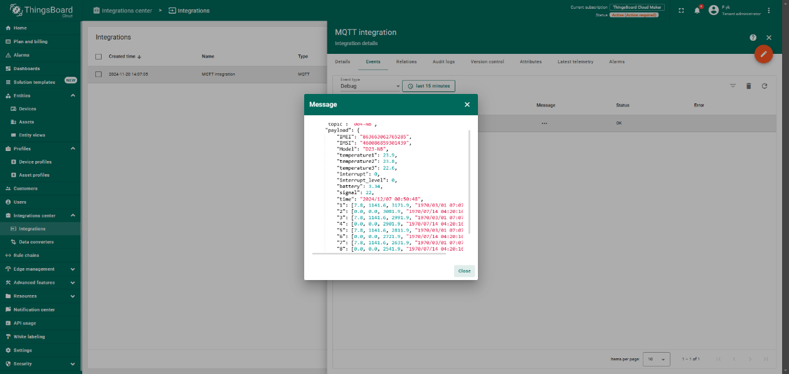The height and width of the screenshot is (374, 789).
Task: Expand Settings sidebar group
Action: point(40,350)
